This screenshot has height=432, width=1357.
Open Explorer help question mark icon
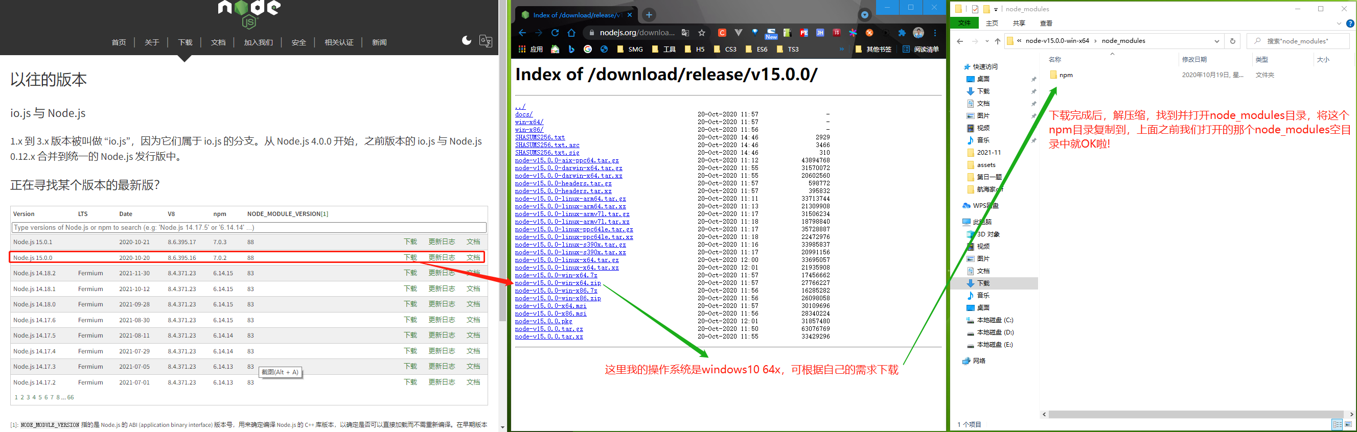[1350, 23]
